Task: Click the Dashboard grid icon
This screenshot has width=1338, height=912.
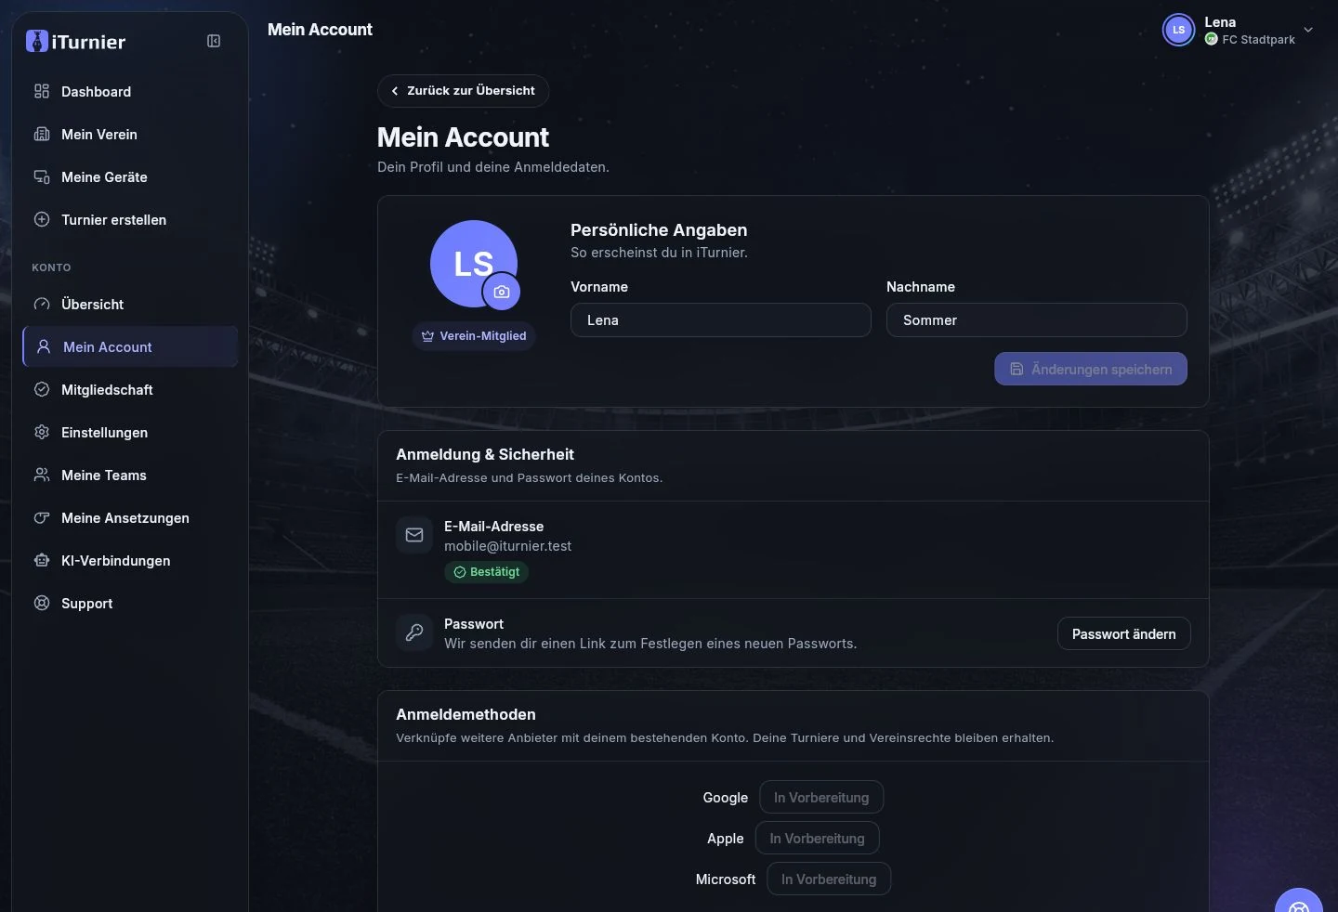Action: pyautogui.click(x=42, y=91)
